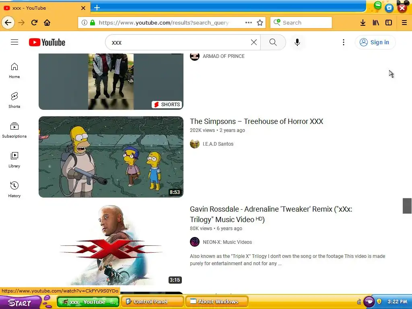Click the browser Search box
412x309 pixels.
tap(301, 23)
